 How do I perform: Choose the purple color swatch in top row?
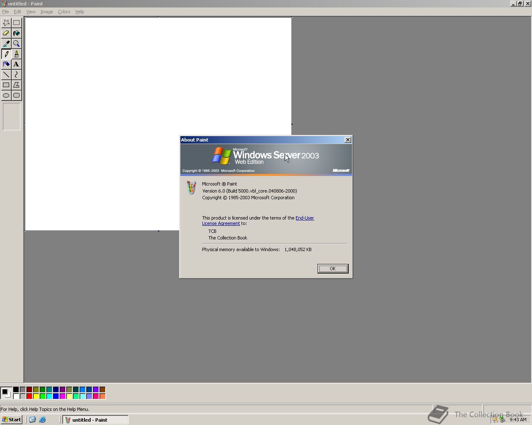point(62,389)
